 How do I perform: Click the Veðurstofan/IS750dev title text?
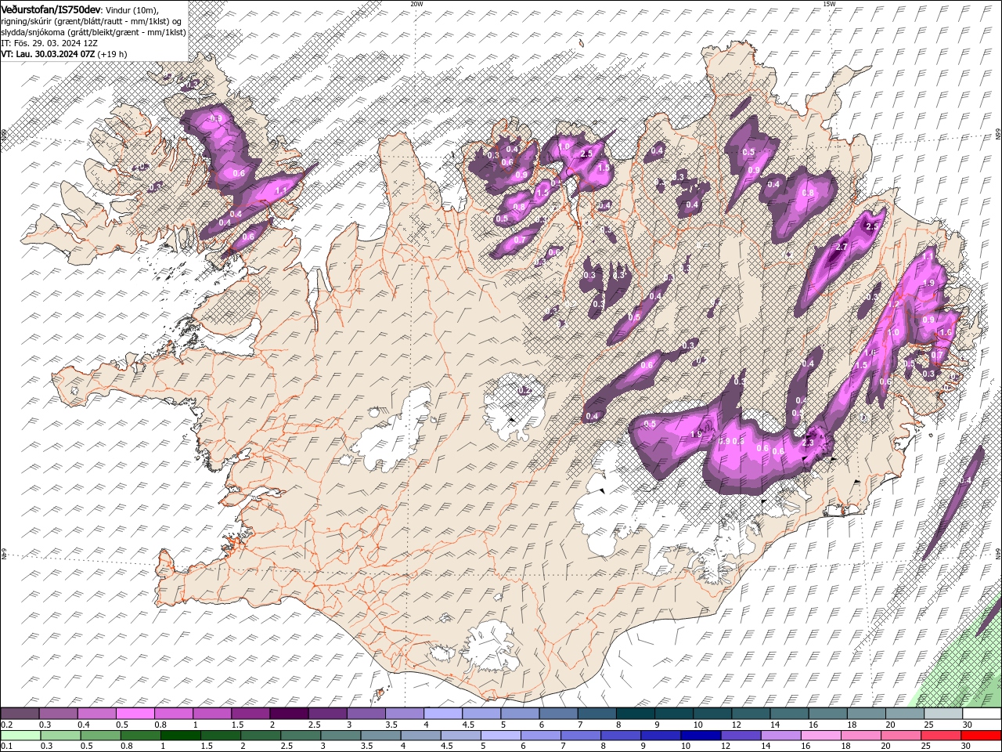click(50, 9)
